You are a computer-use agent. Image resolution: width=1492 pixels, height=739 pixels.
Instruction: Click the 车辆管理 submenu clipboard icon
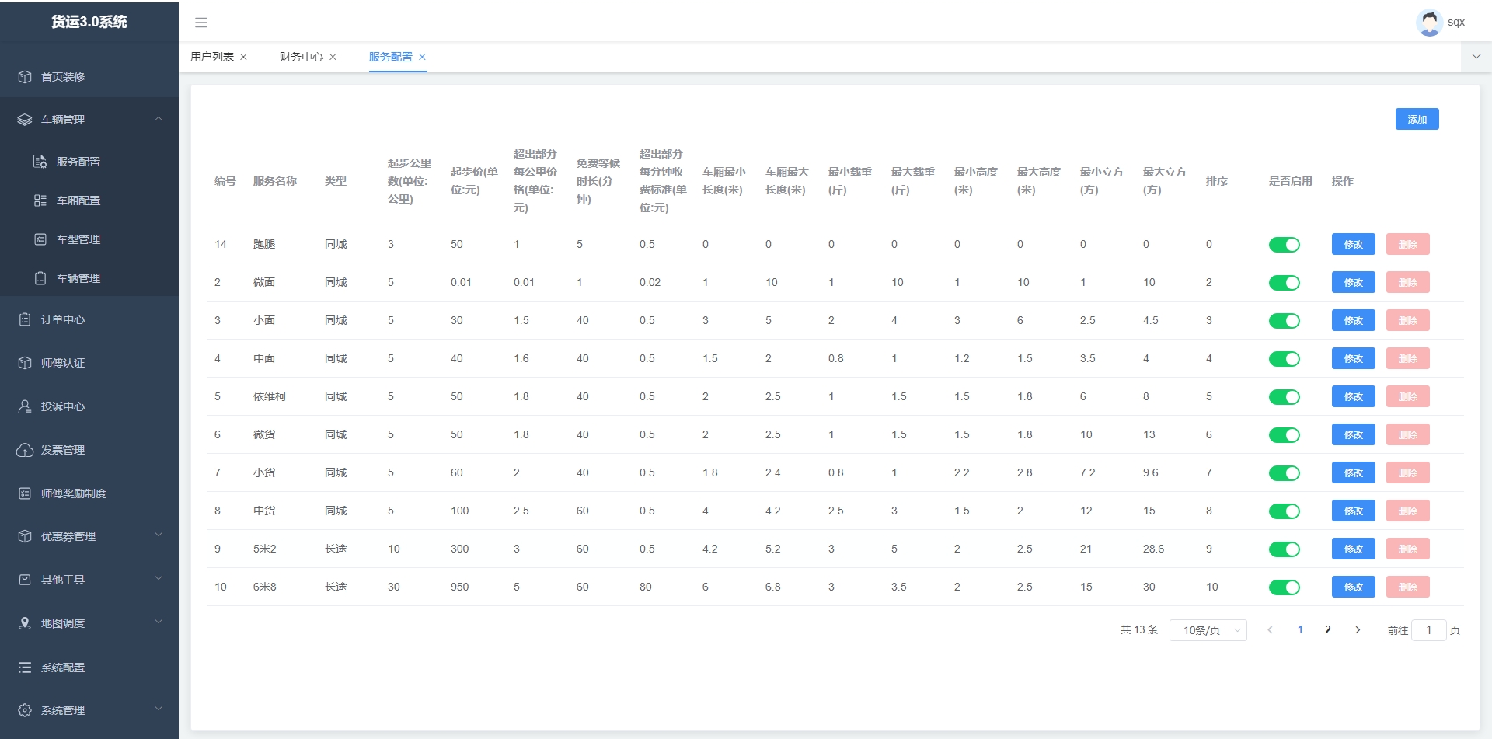(40, 278)
